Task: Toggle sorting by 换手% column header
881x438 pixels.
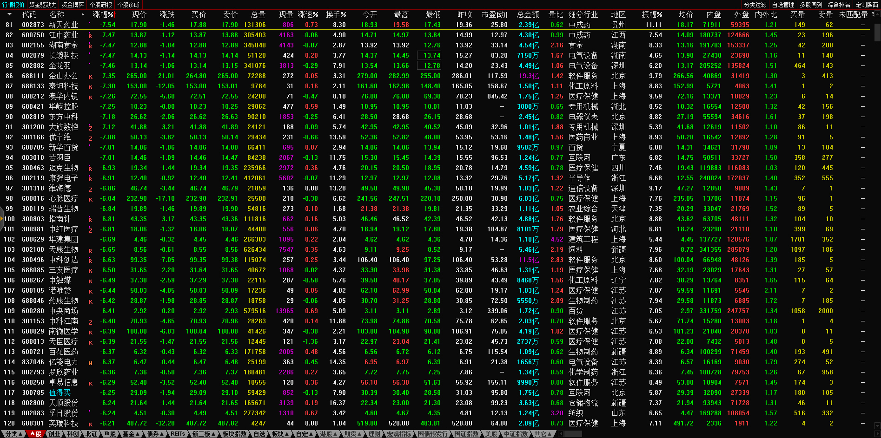Action: click(335, 15)
